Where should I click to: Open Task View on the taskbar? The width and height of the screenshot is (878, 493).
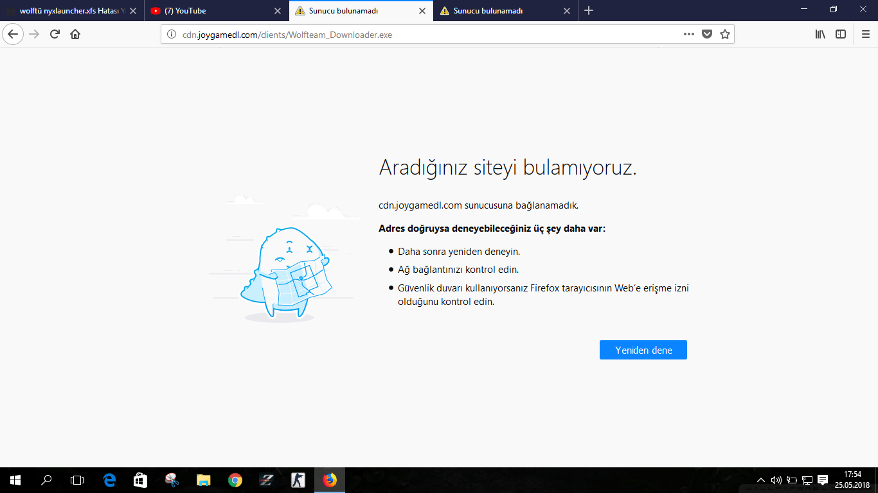click(77, 480)
